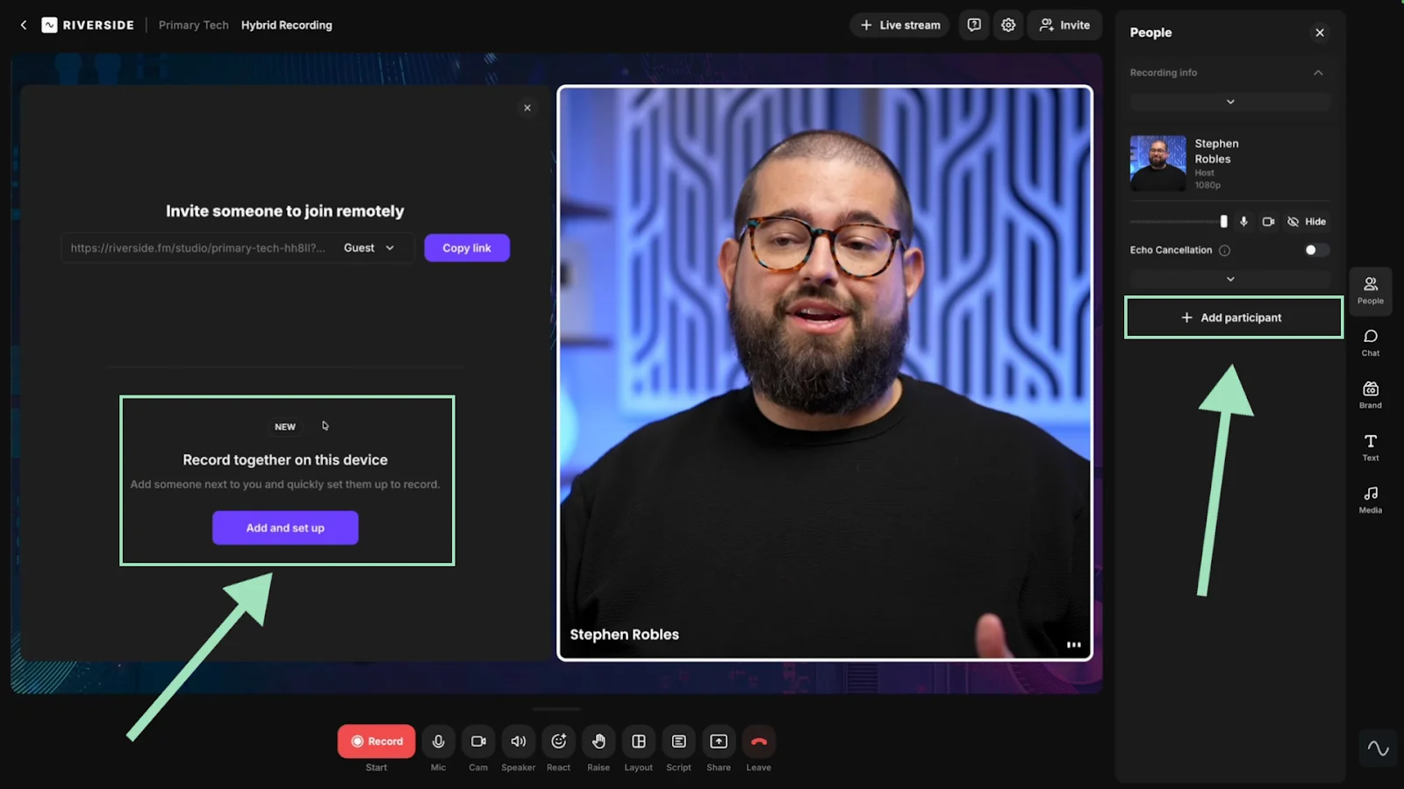Screen dimensions: 1404x789
Task: Open the Speaker settings icon
Action: (518, 741)
